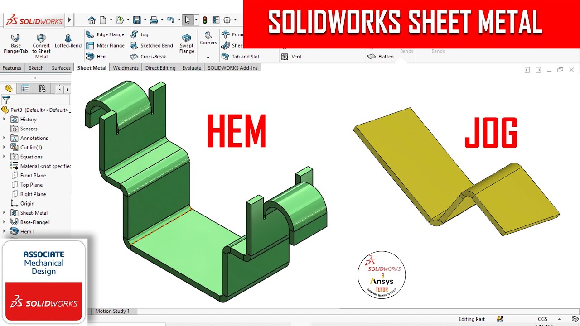Screen dimensions: 580x326
Task: Undo the last action with the Undo arrow
Action: (170, 20)
